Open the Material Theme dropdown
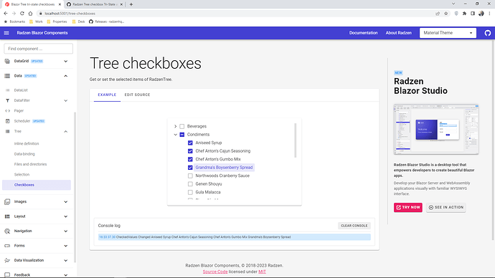The height and width of the screenshot is (278, 495). [x=448, y=33]
